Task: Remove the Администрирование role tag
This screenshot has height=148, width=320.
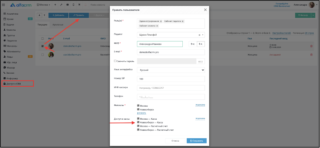Action: [x=161, y=22]
